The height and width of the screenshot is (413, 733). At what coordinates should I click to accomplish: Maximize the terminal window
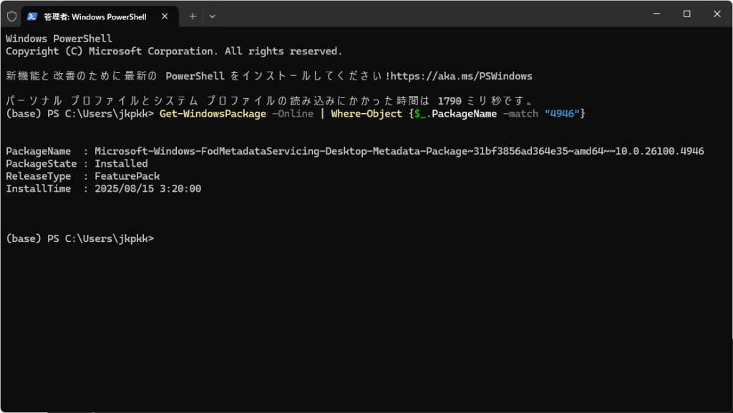pyautogui.click(x=686, y=14)
